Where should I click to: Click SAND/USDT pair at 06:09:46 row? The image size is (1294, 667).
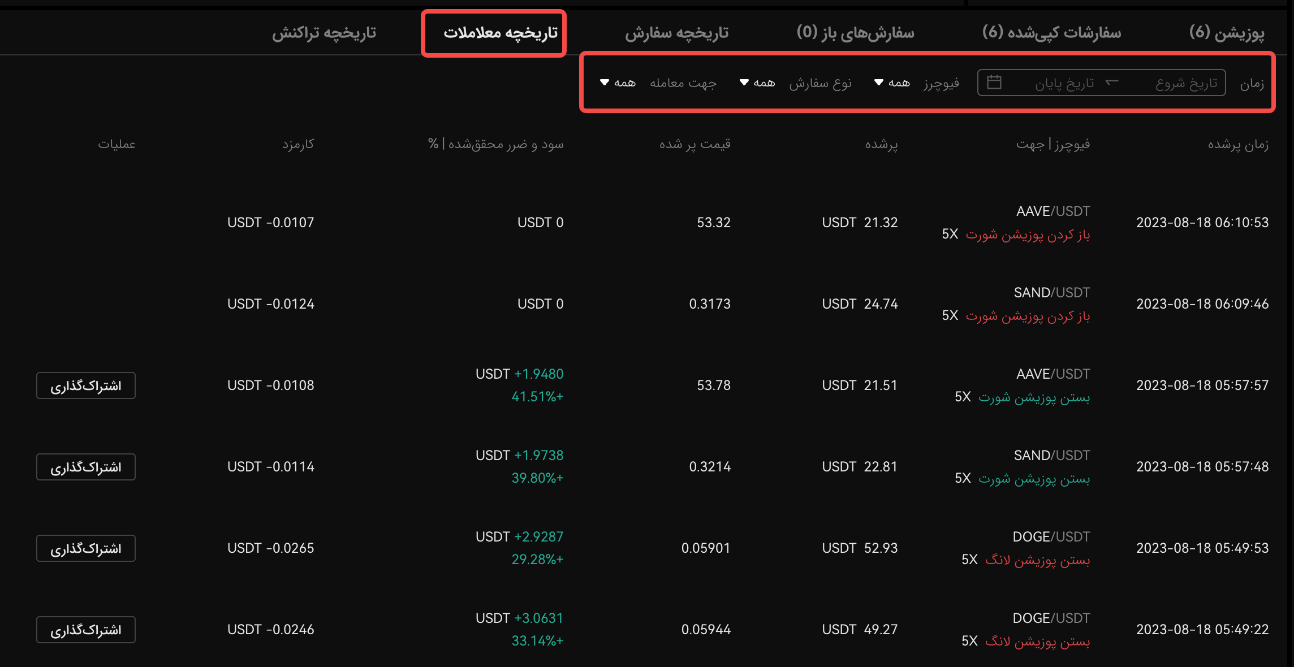(1051, 293)
